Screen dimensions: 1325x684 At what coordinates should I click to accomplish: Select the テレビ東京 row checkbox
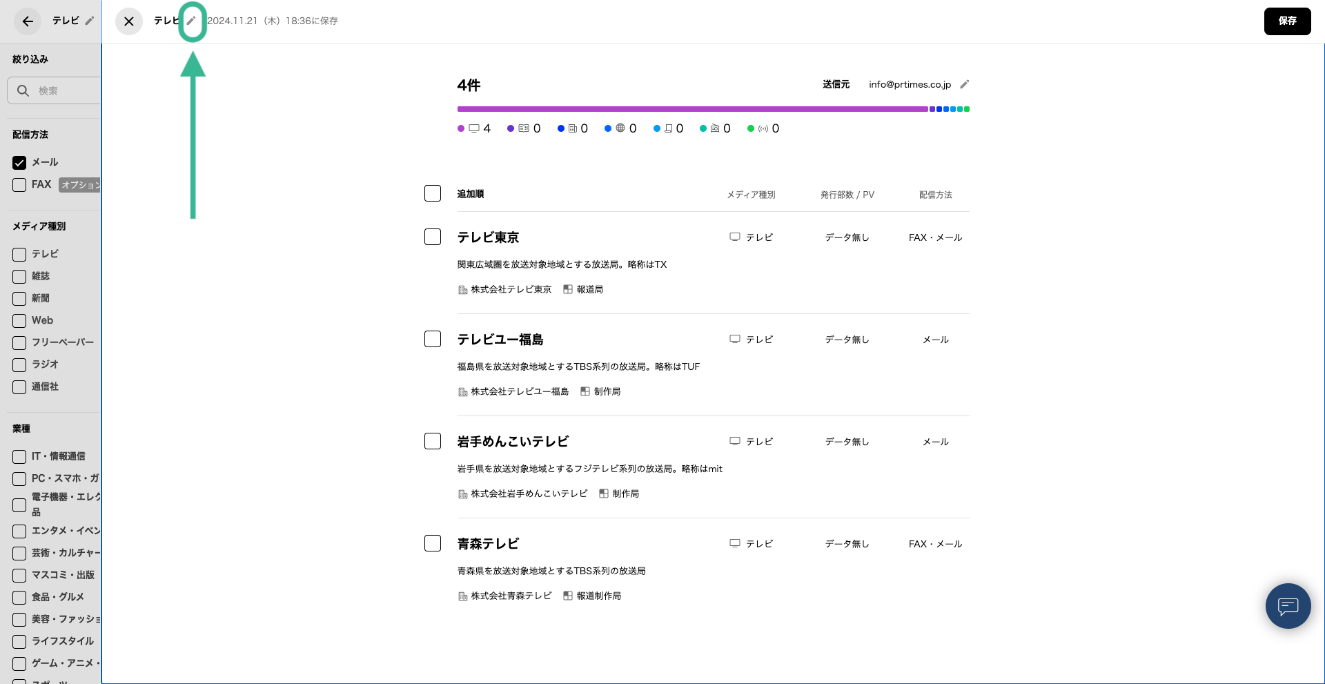(433, 237)
